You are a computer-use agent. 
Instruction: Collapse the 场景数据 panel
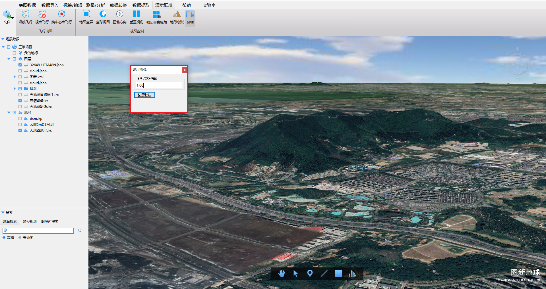point(3,39)
